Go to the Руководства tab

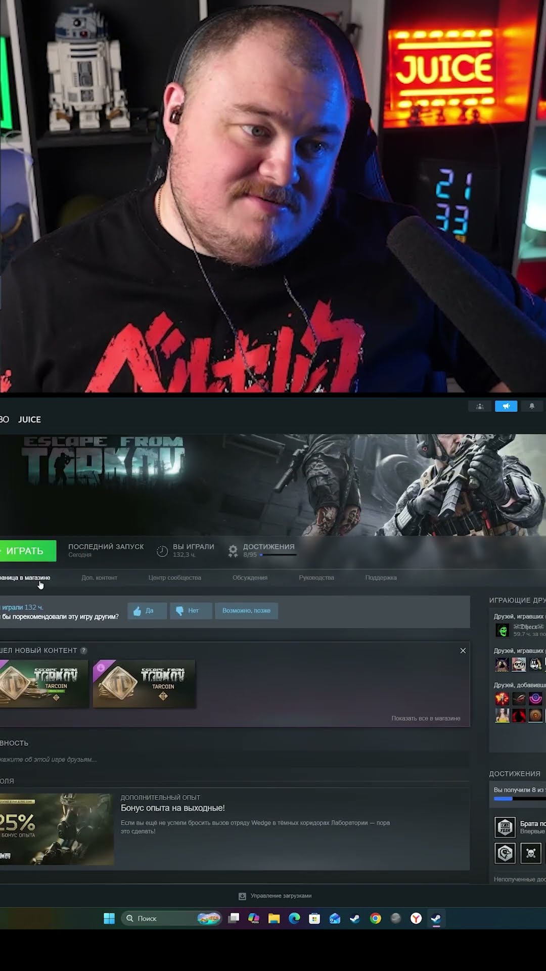(316, 578)
